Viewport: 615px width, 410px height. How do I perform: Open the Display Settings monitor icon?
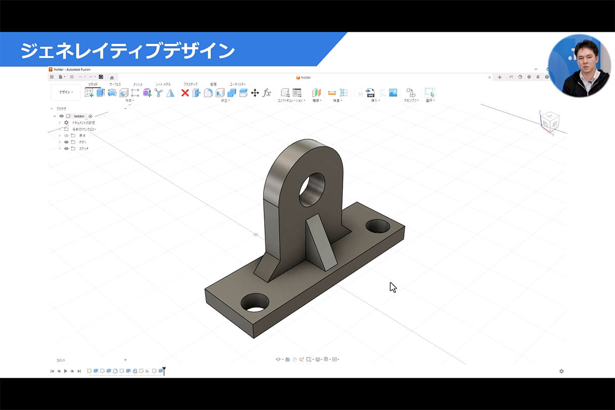(318, 359)
